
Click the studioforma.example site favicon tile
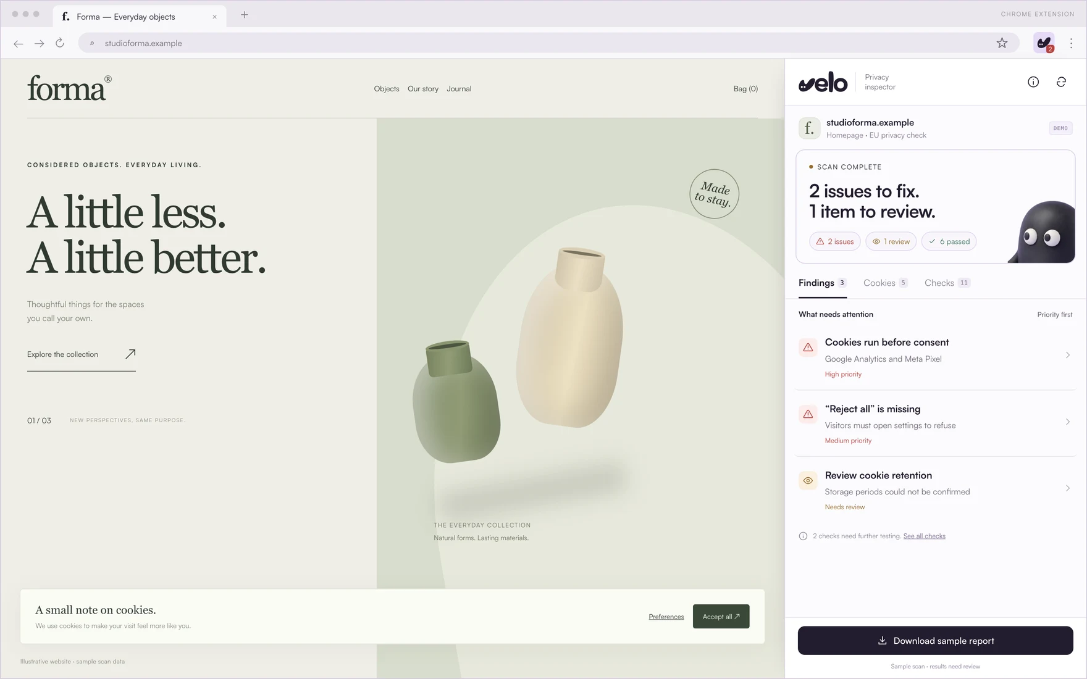pyautogui.click(x=809, y=128)
